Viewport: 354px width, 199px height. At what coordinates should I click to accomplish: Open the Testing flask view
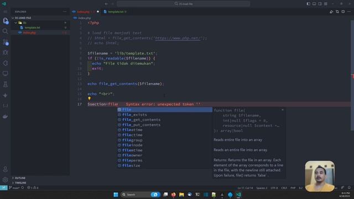[5, 85]
